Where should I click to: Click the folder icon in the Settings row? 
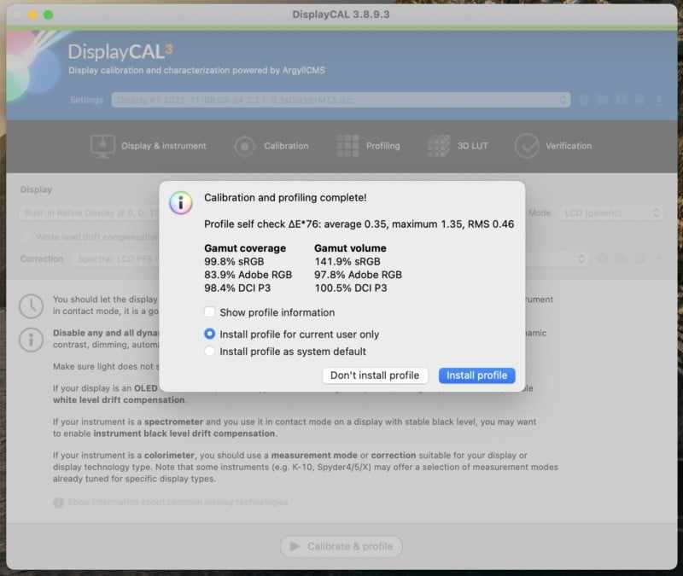pos(603,100)
